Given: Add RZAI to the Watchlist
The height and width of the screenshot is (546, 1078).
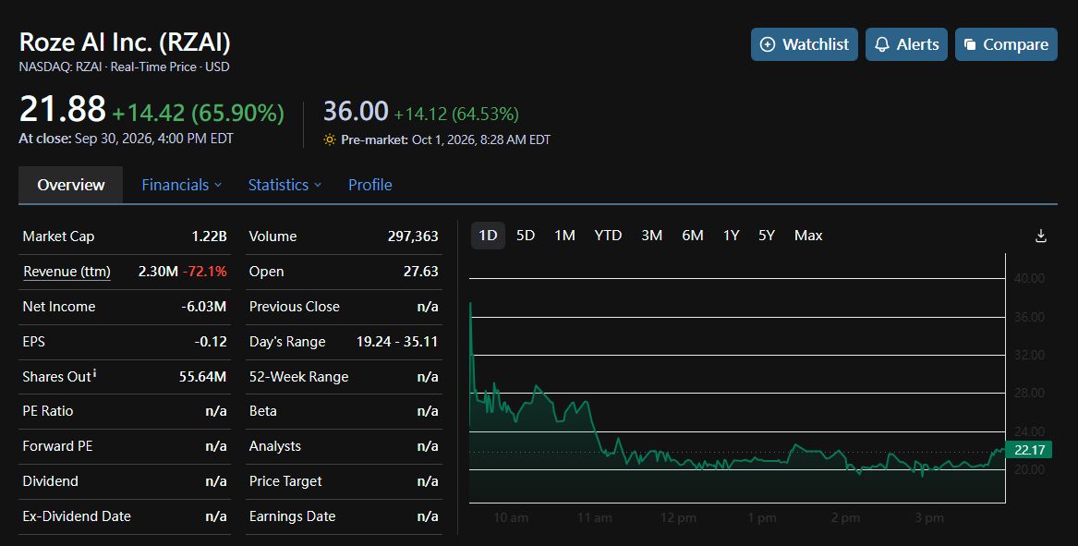Looking at the screenshot, I should (805, 44).
